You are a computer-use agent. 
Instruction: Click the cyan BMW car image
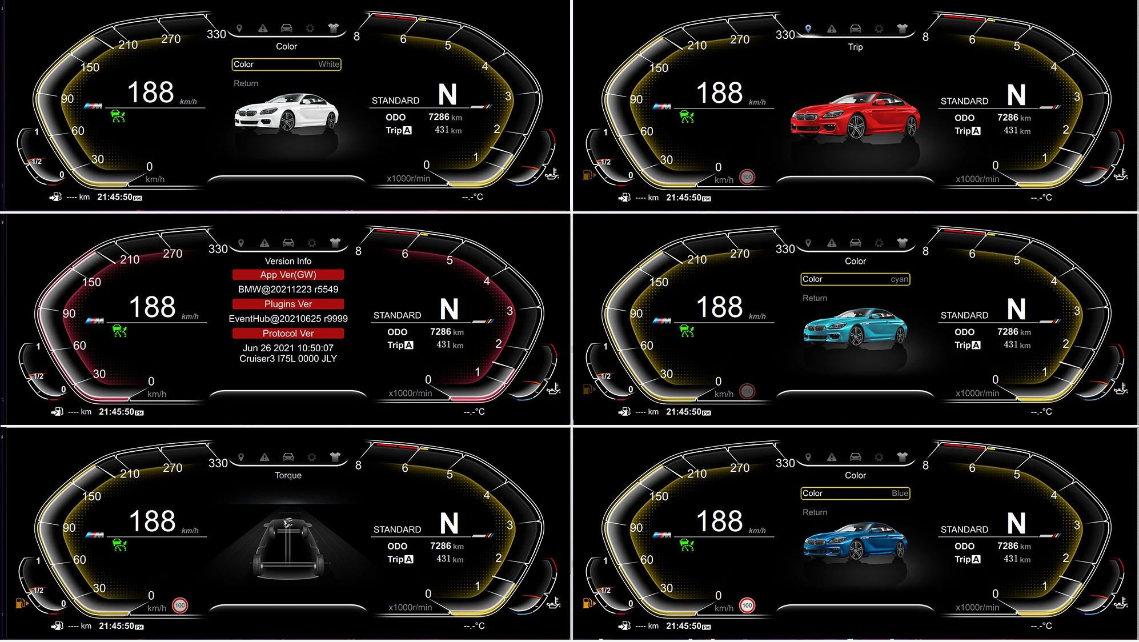(x=855, y=327)
